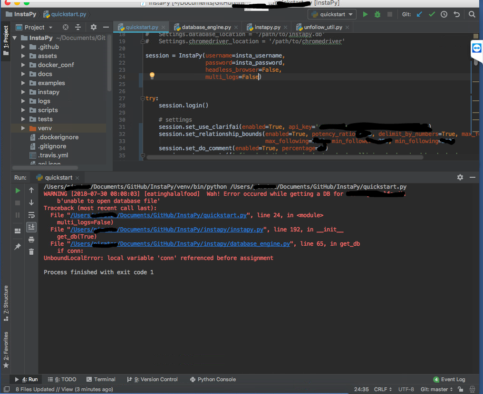
Task: Open the Event Log
Action: point(449,379)
